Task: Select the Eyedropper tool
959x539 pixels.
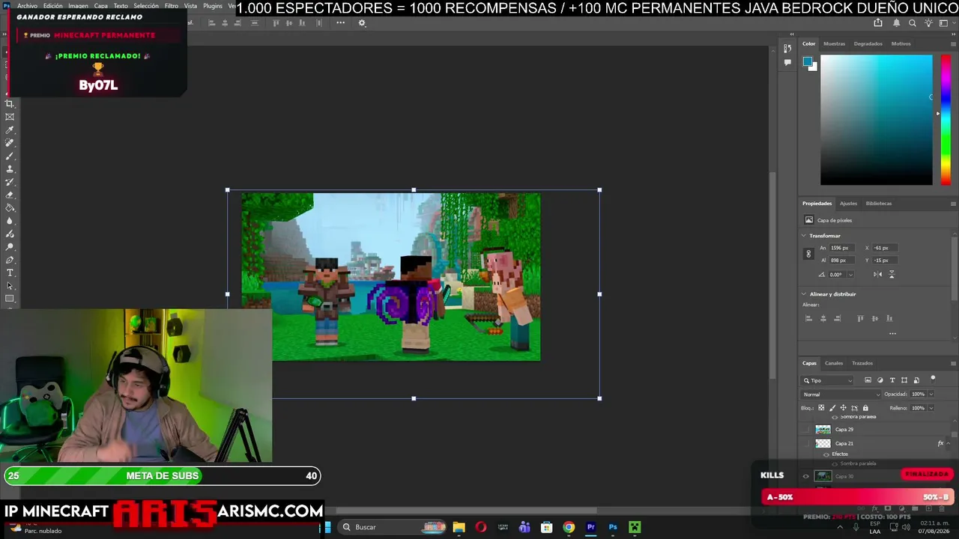Action: pos(10,130)
